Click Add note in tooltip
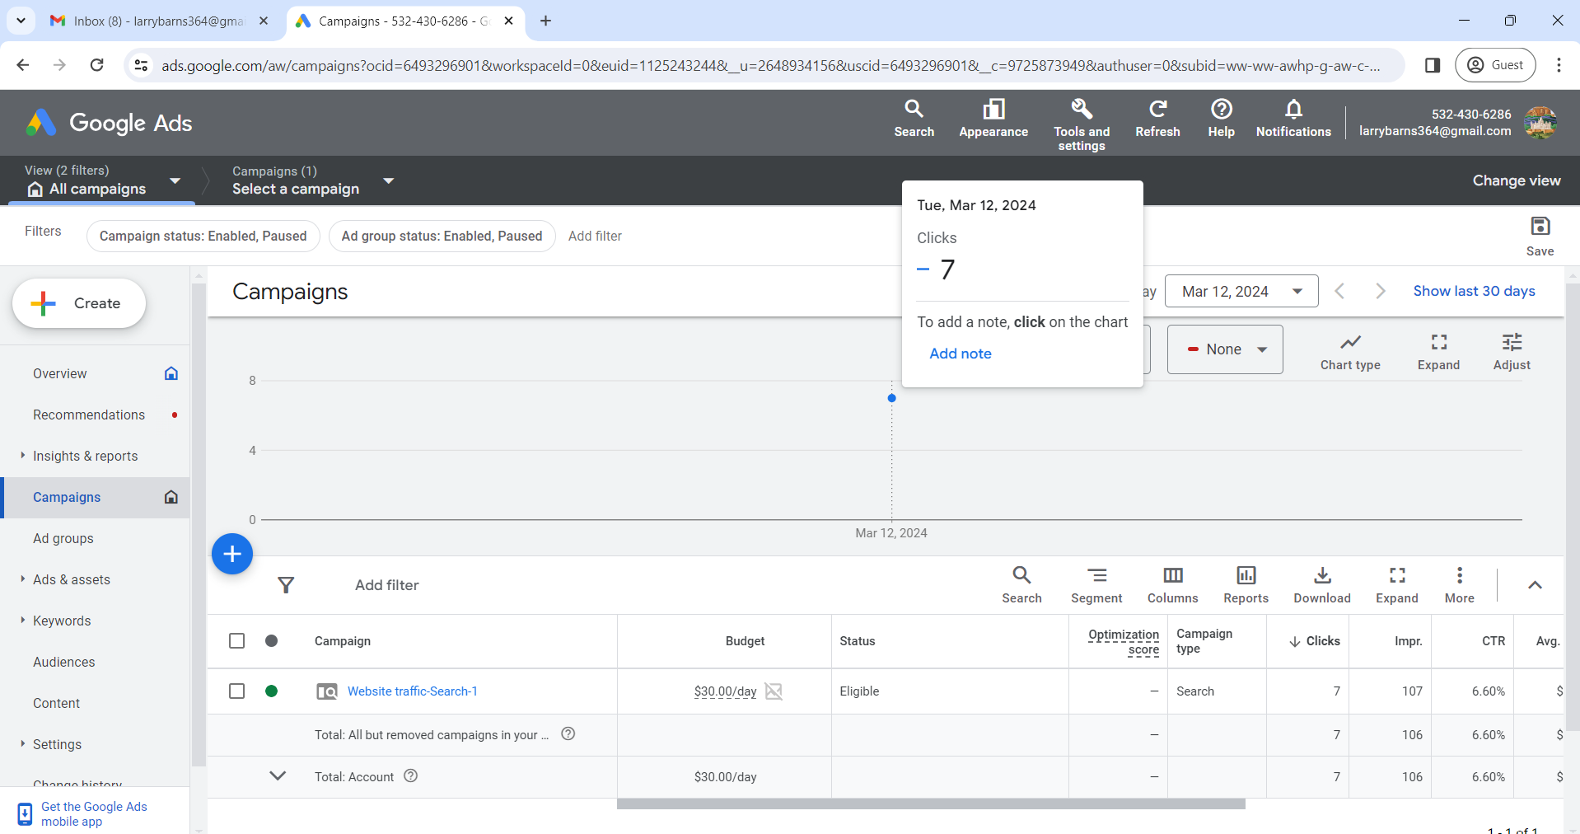Viewport: 1580px width, 834px height. coord(961,354)
